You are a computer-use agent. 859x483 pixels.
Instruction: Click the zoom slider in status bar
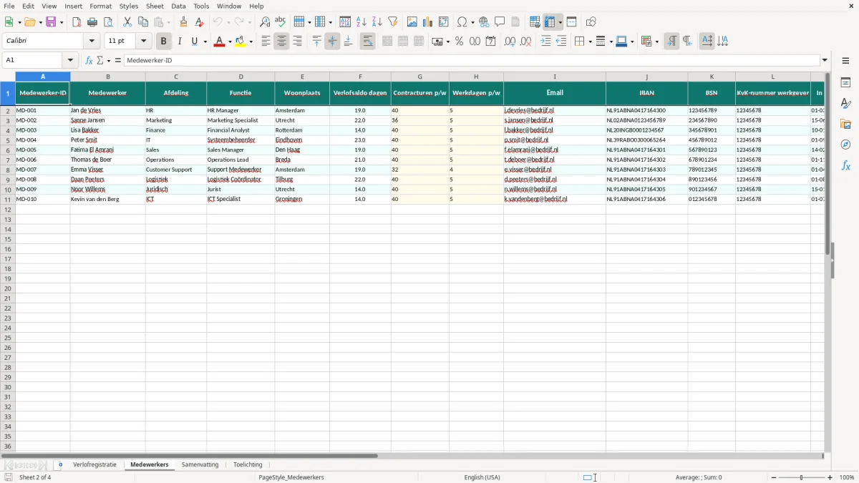click(x=802, y=477)
